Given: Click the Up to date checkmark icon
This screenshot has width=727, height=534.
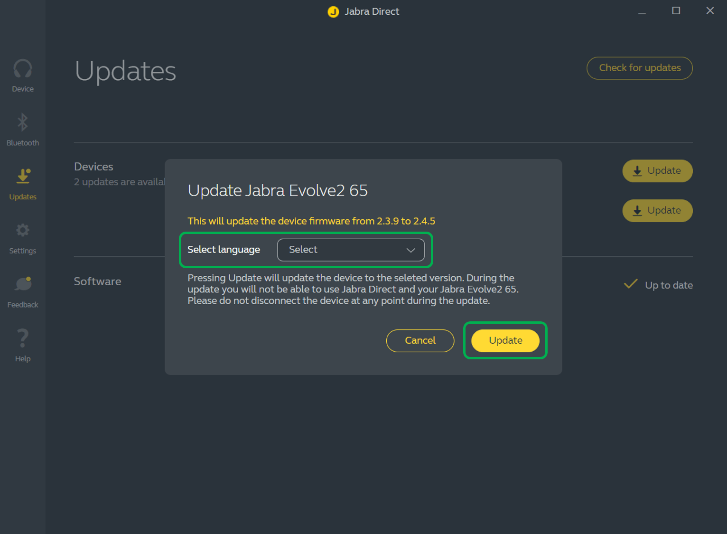Looking at the screenshot, I should 631,284.
